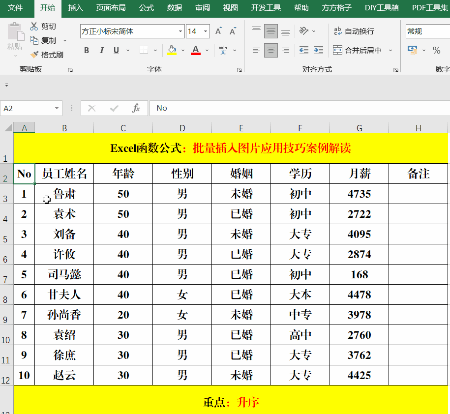
Task: Switch to the Formulas (公式) tab
Action: point(147,8)
